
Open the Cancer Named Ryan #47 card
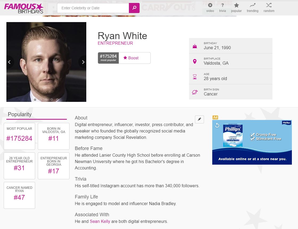click(x=19, y=195)
